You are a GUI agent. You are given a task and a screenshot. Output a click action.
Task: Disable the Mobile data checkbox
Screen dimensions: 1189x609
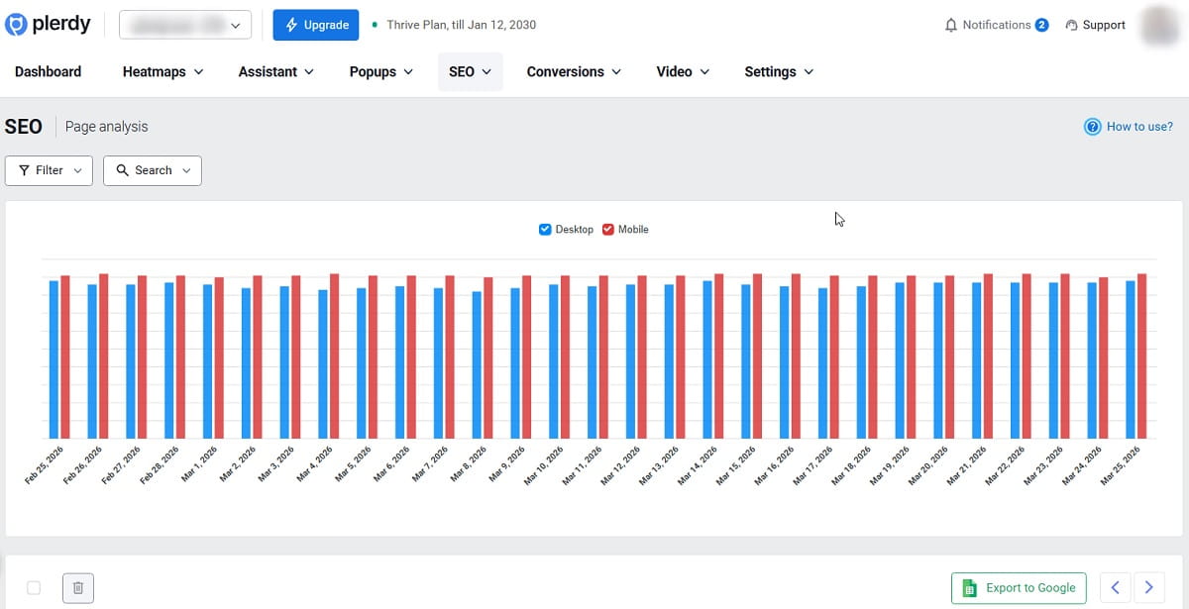point(606,229)
